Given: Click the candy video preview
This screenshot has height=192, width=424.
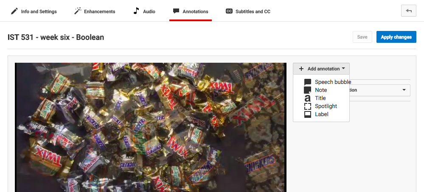Looking at the screenshot, I should (x=151, y=127).
